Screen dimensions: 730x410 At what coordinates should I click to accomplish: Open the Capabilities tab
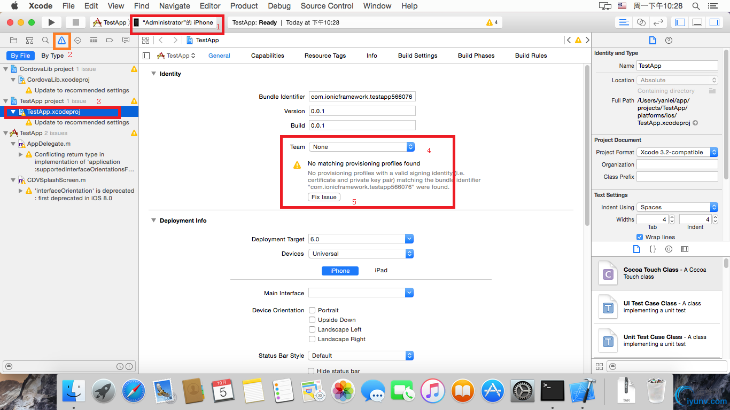(x=268, y=56)
